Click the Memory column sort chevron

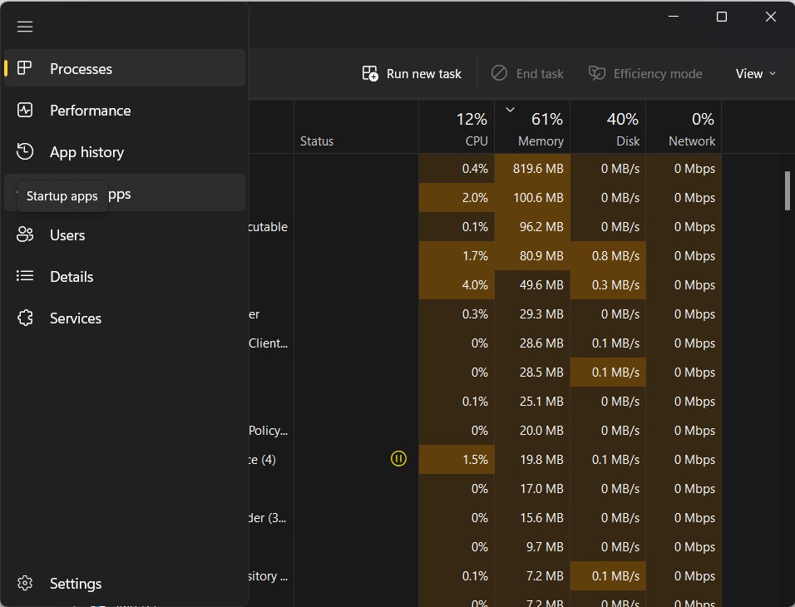click(510, 108)
